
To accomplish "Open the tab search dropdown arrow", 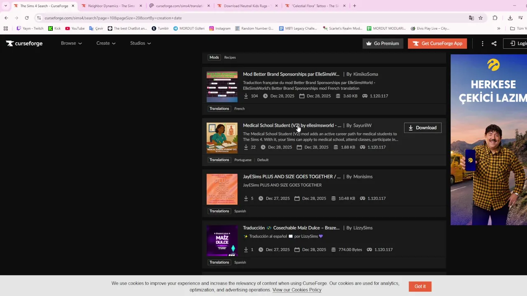I will click(x=5, y=6).
